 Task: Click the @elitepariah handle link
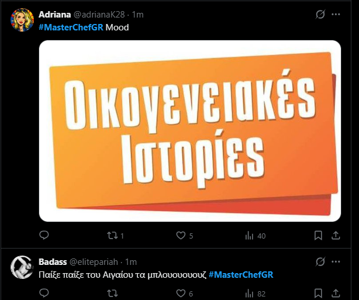coord(96,261)
